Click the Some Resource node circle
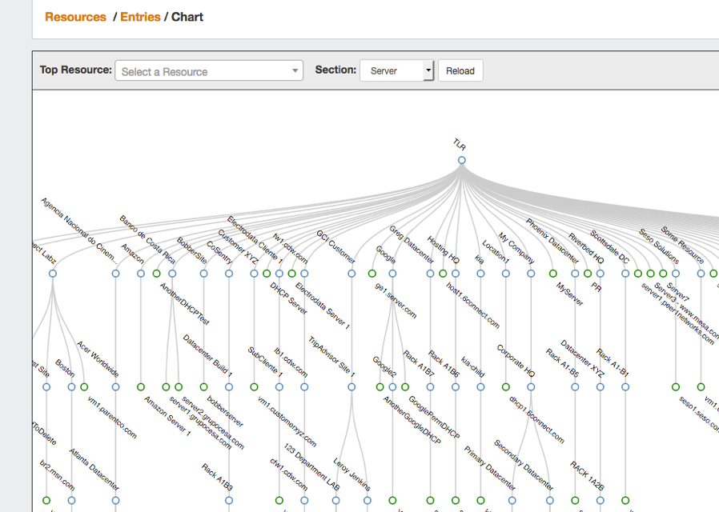The height and width of the screenshot is (512, 719). point(701,274)
